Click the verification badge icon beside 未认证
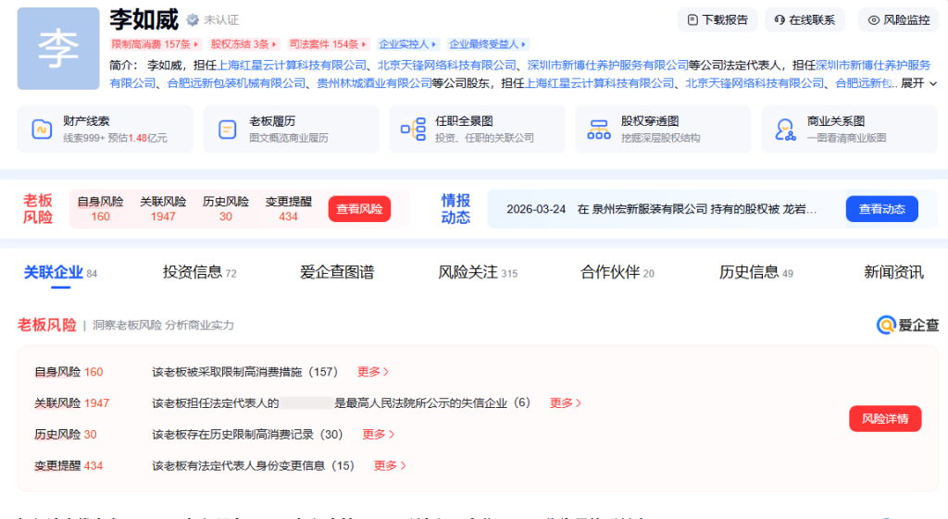Image resolution: width=948 pixels, height=519 pixels. [x=193, y=20]
